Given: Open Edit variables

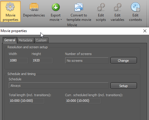Looking at the screenshot, I should click(117, 12).
